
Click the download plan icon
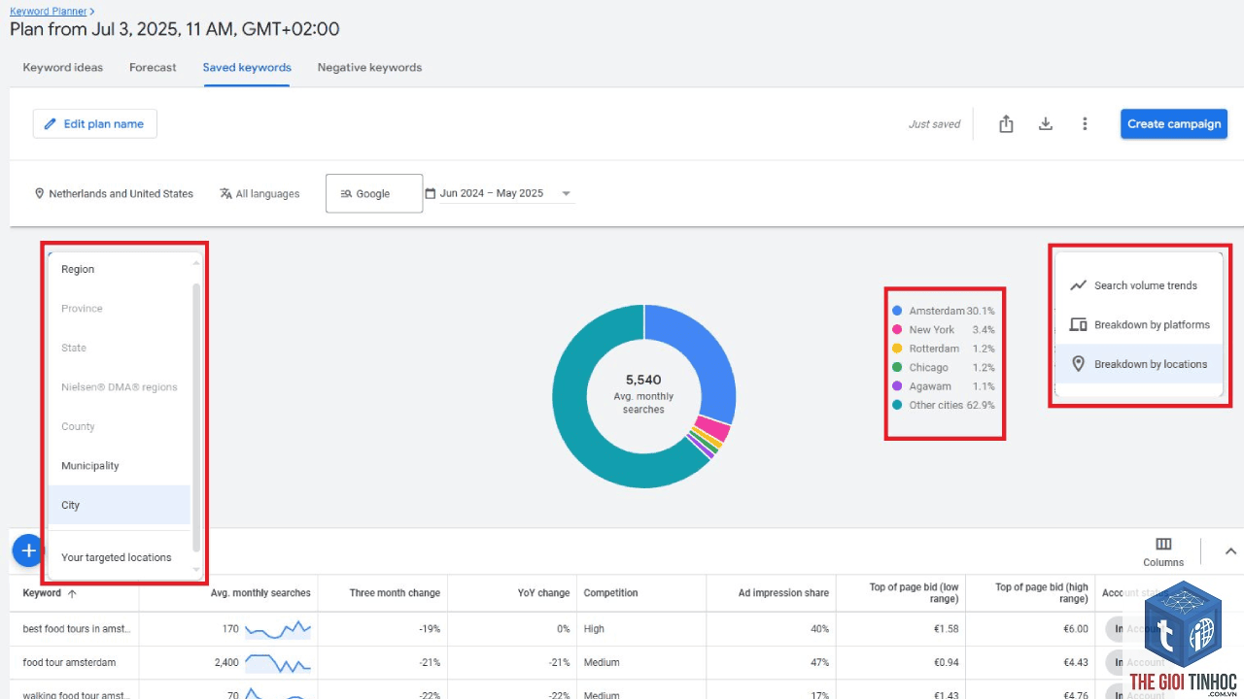click(x=1046, y=124)
